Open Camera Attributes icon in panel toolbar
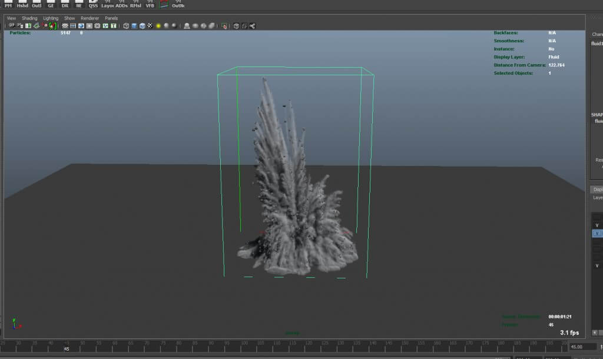 (x=20, y=26)
